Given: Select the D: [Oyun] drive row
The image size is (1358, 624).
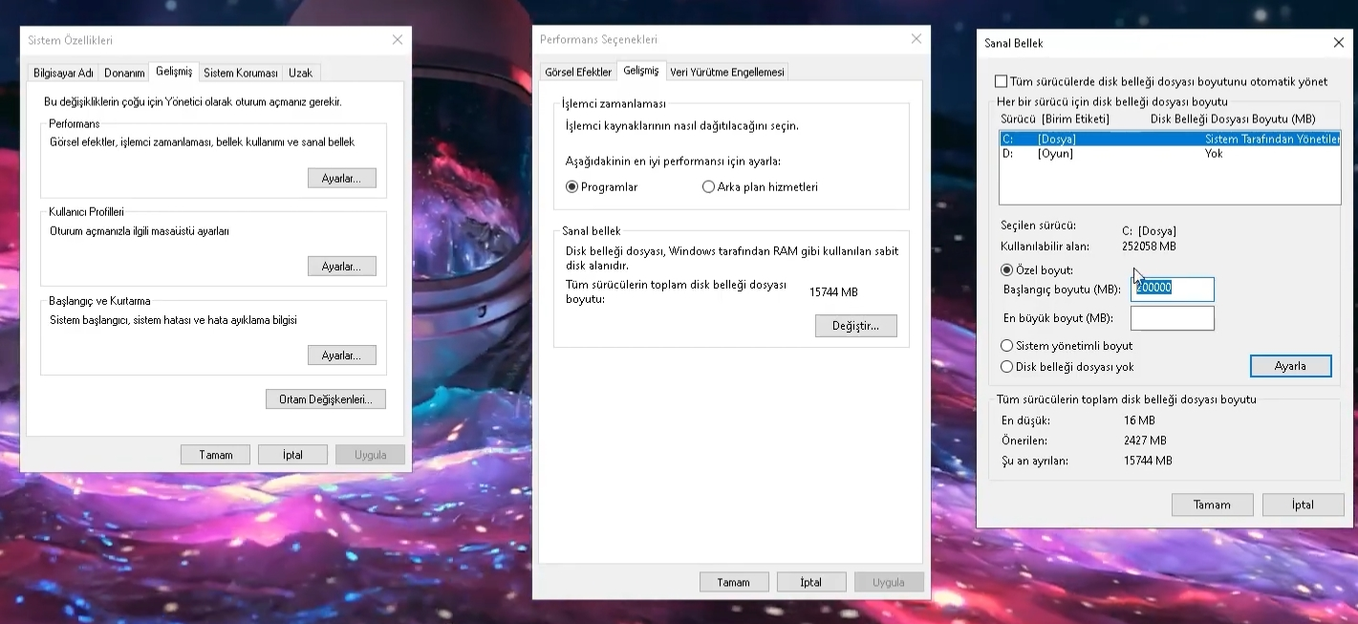Looking at the screenshot, I should click(1170, 154).
